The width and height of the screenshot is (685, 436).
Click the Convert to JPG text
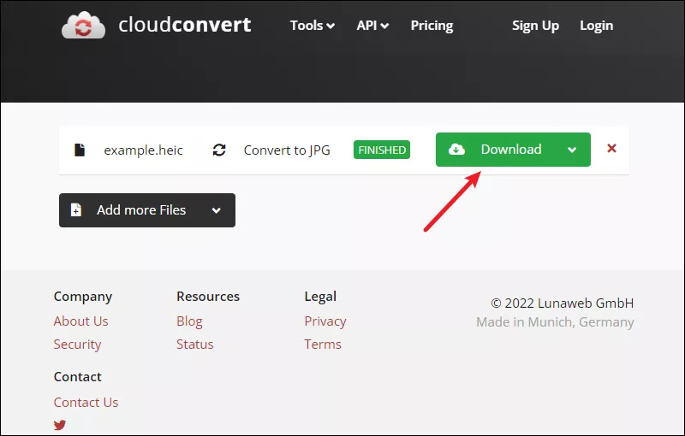point(287,150)
